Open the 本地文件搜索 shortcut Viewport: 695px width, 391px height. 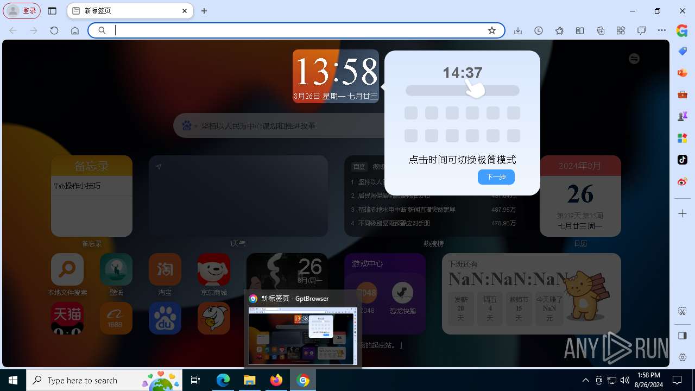coord(67,269)
